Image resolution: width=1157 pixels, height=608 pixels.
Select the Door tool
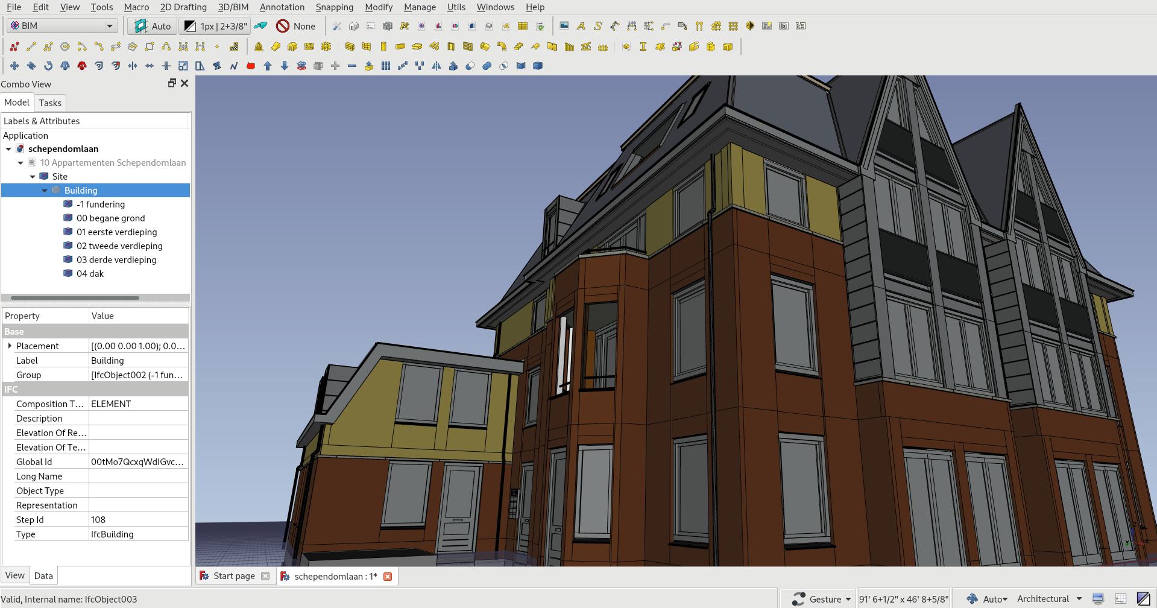(x=451, y=46)
